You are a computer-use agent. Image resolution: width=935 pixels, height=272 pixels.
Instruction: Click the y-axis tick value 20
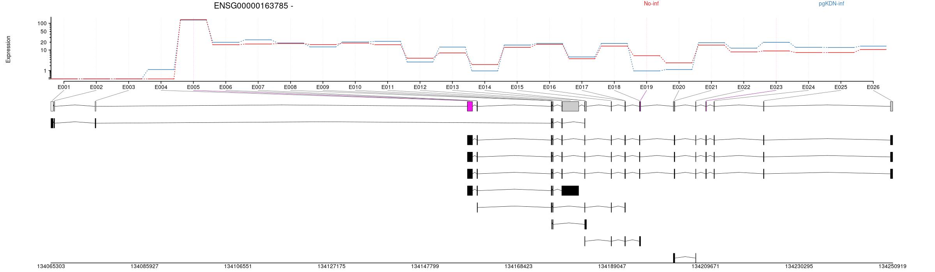click(x=44, y=42)
